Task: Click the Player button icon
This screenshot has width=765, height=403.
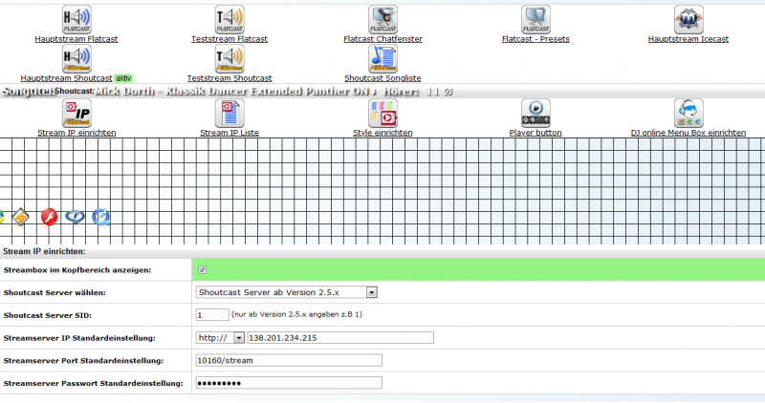Action: point(535,113)
